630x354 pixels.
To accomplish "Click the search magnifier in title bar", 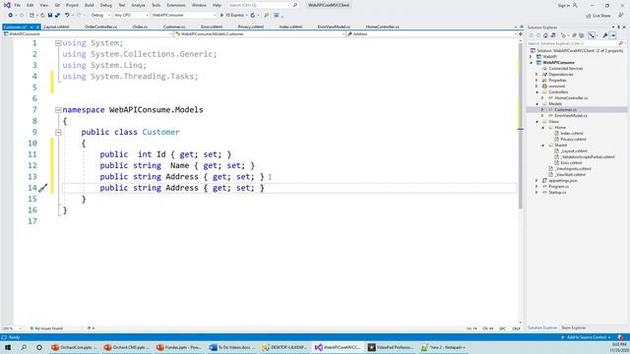I will coord(295,5).
